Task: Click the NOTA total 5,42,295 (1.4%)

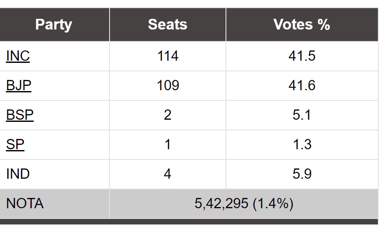Action: point(244,204)
